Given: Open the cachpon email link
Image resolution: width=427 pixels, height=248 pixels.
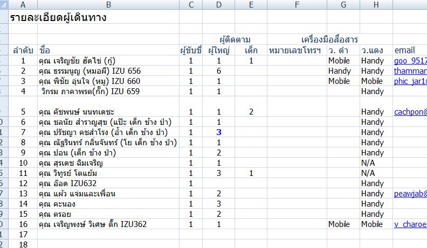Looking at the screenshot, I should click(410, 112).
